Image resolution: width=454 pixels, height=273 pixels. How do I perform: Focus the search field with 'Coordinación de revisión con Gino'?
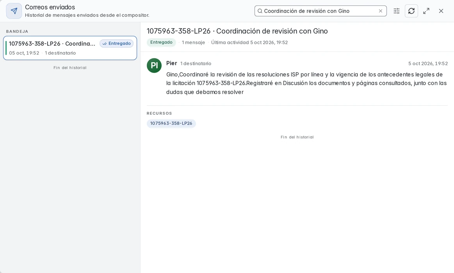tap(320, 11)
